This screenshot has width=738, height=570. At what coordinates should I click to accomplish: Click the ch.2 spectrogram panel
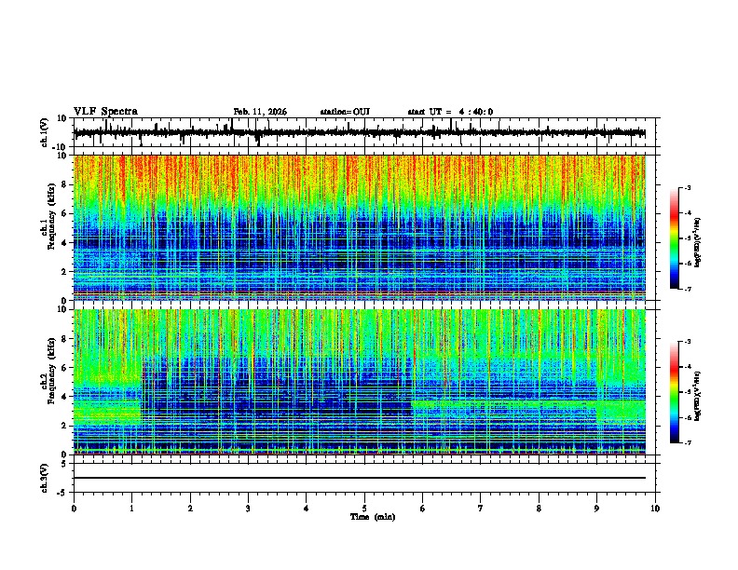pyautogui.click(x=359, y=382)
